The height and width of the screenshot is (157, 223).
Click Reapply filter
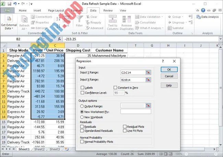point(94,22)
